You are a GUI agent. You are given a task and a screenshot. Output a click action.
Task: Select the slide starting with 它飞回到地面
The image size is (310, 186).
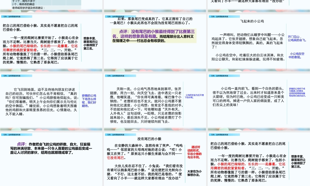[51, 102]
